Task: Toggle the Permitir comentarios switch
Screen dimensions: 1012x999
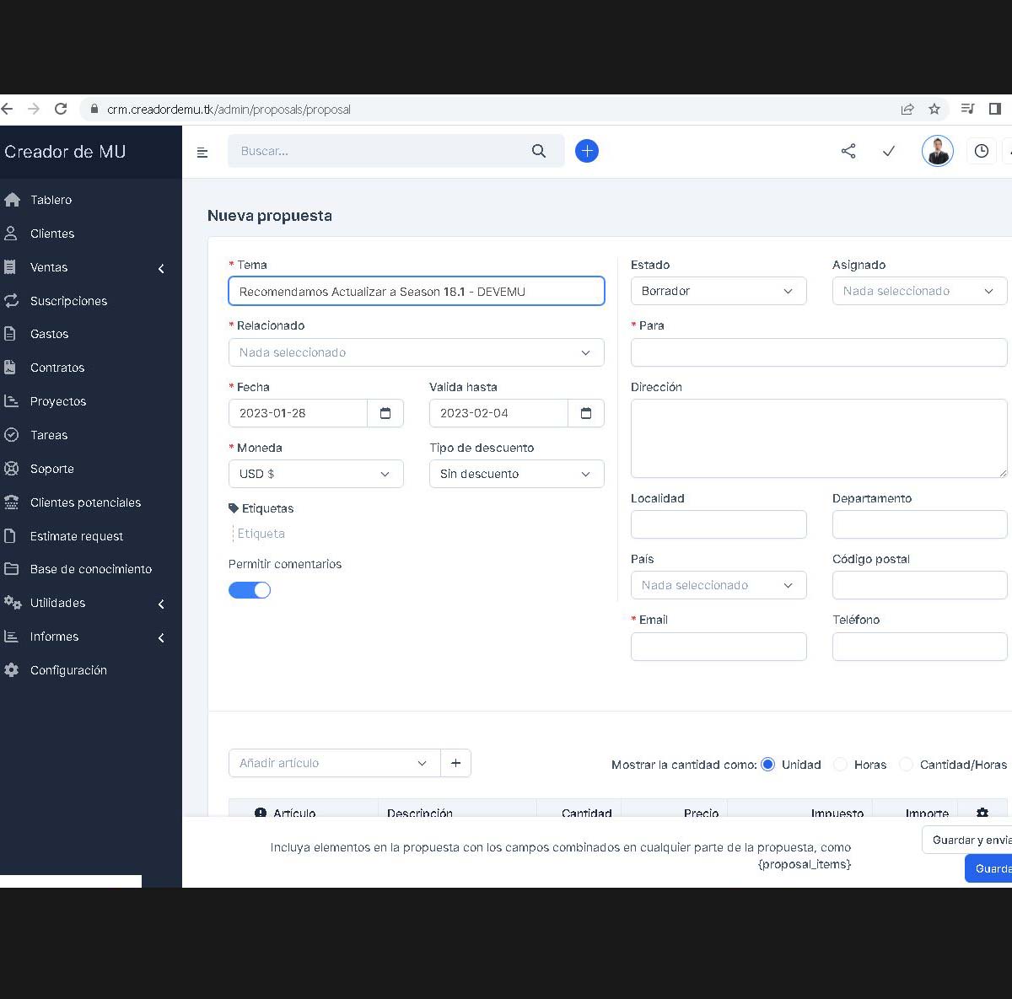Action: (250, 590)
